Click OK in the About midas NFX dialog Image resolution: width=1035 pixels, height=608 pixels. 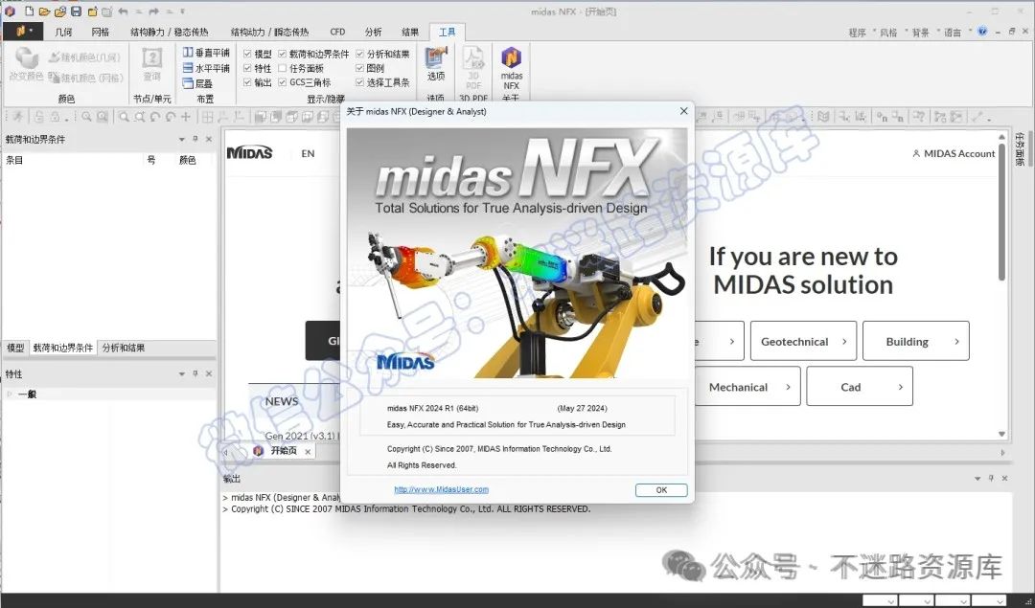pos(661,490)
